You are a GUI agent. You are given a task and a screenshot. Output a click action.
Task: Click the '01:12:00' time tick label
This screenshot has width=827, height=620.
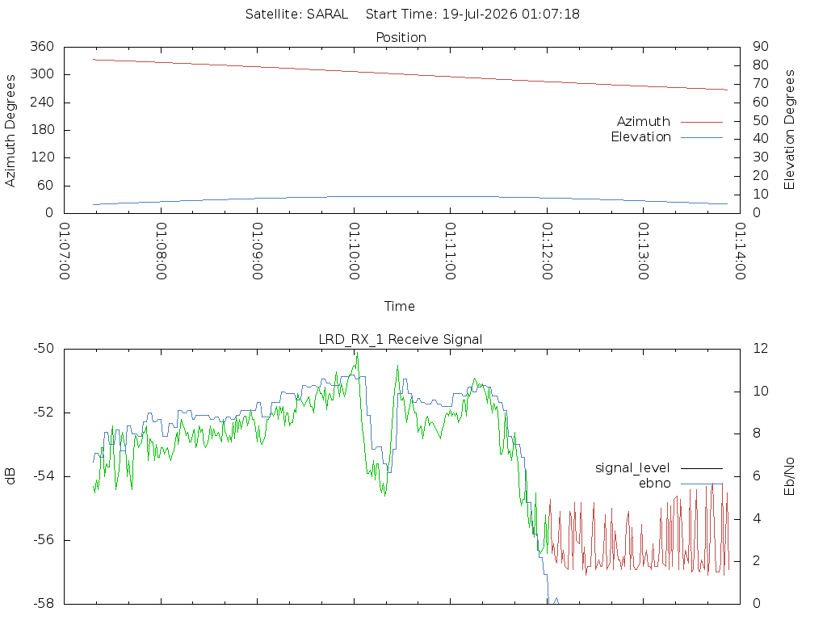point(548,251)
